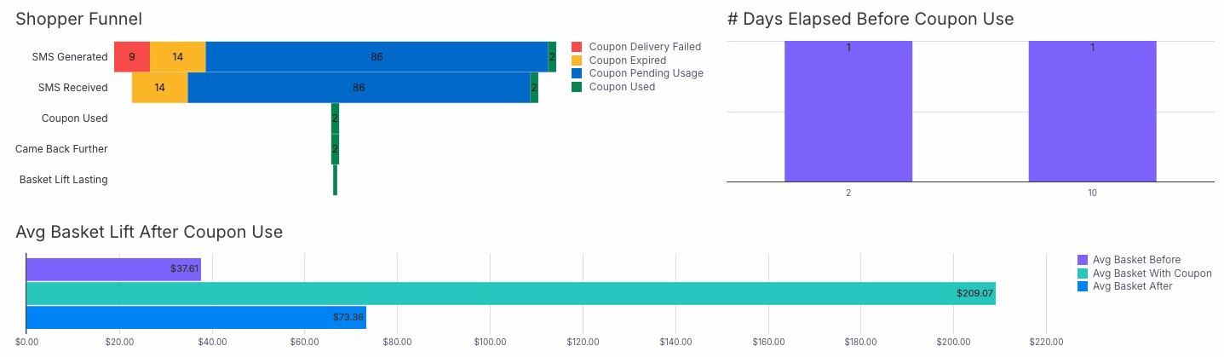Click the Coupon Pending Usage blue legend swatch
This screenshot has height=357, width=1224.
(x=577, y=73)
